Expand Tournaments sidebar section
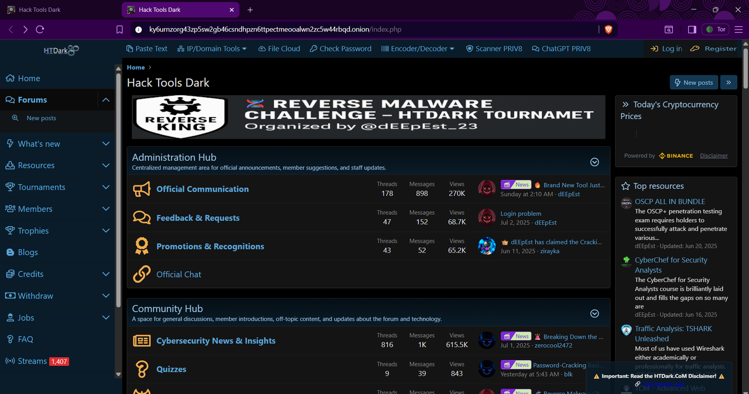 [x=106, y=187]
